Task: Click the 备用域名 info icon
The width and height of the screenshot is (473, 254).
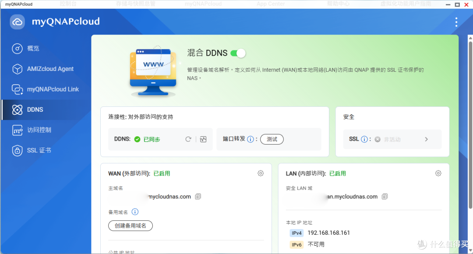Action: [x=135, y=212]
